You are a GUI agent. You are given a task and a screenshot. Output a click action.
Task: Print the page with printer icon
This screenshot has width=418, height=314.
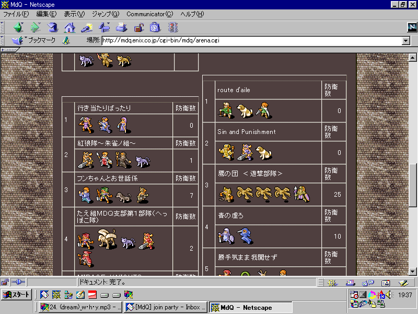pyautogui.click(x=121, y=27)
